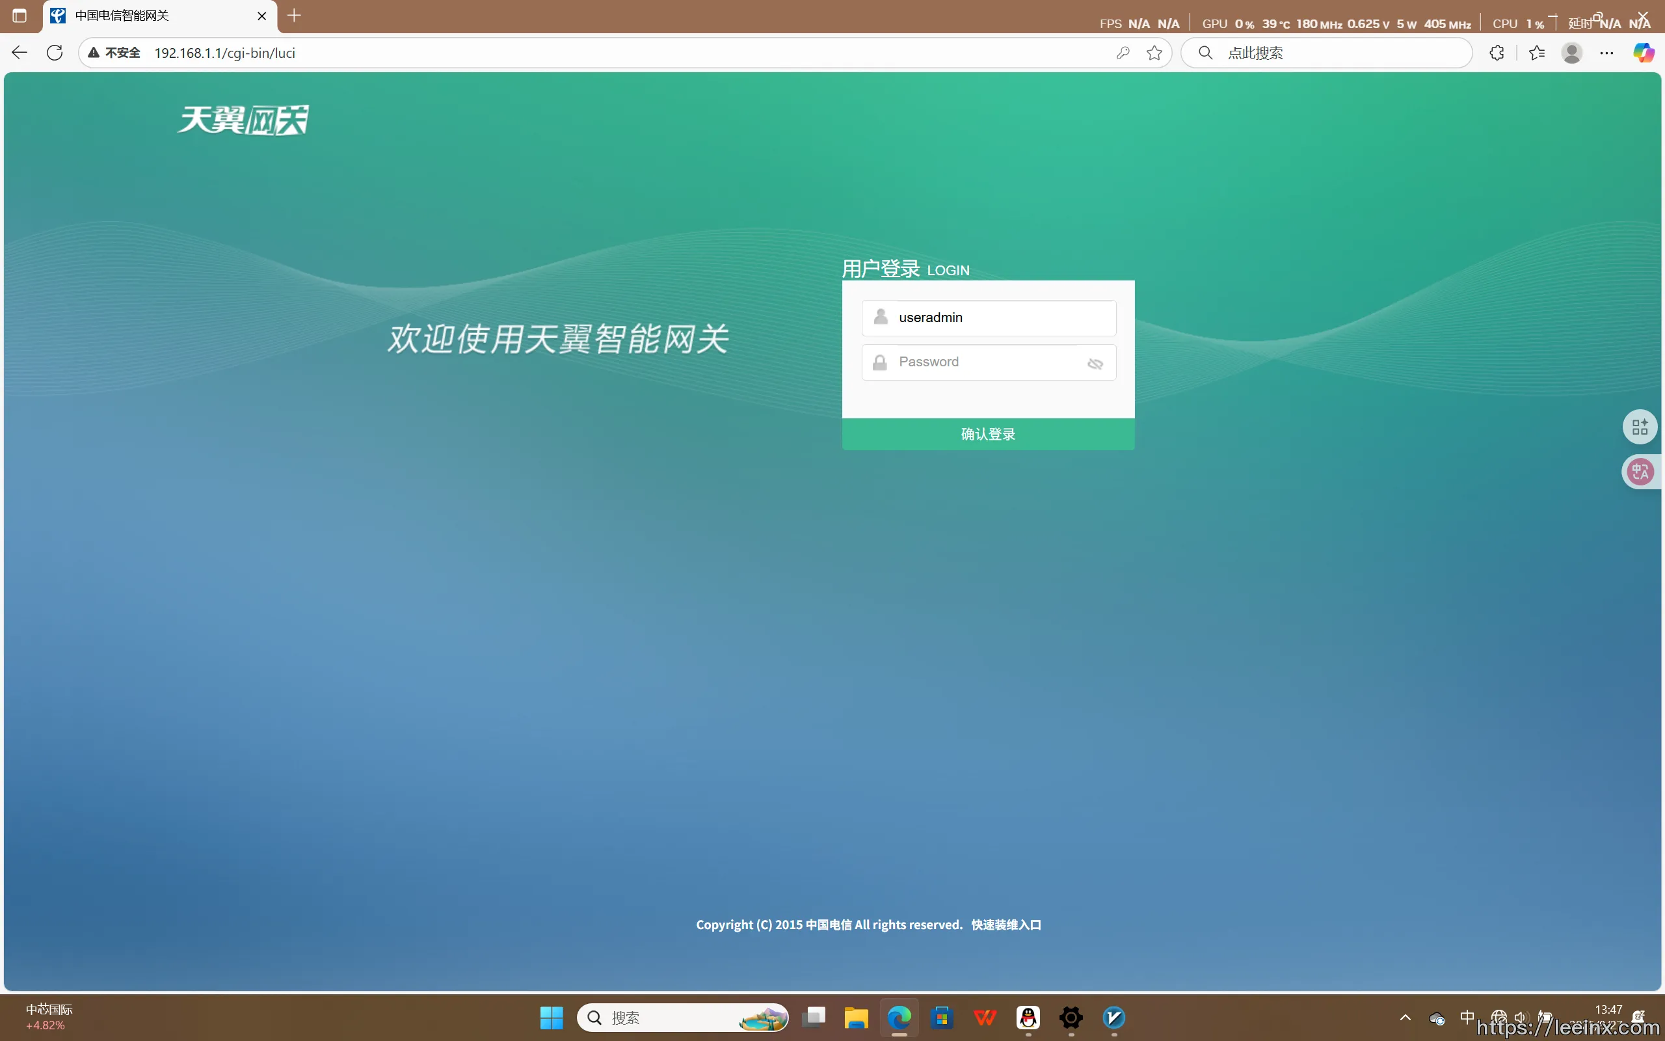Open WPS Office from the taskbar
Viewport: 1665px width, 1041px height.
985,1018
